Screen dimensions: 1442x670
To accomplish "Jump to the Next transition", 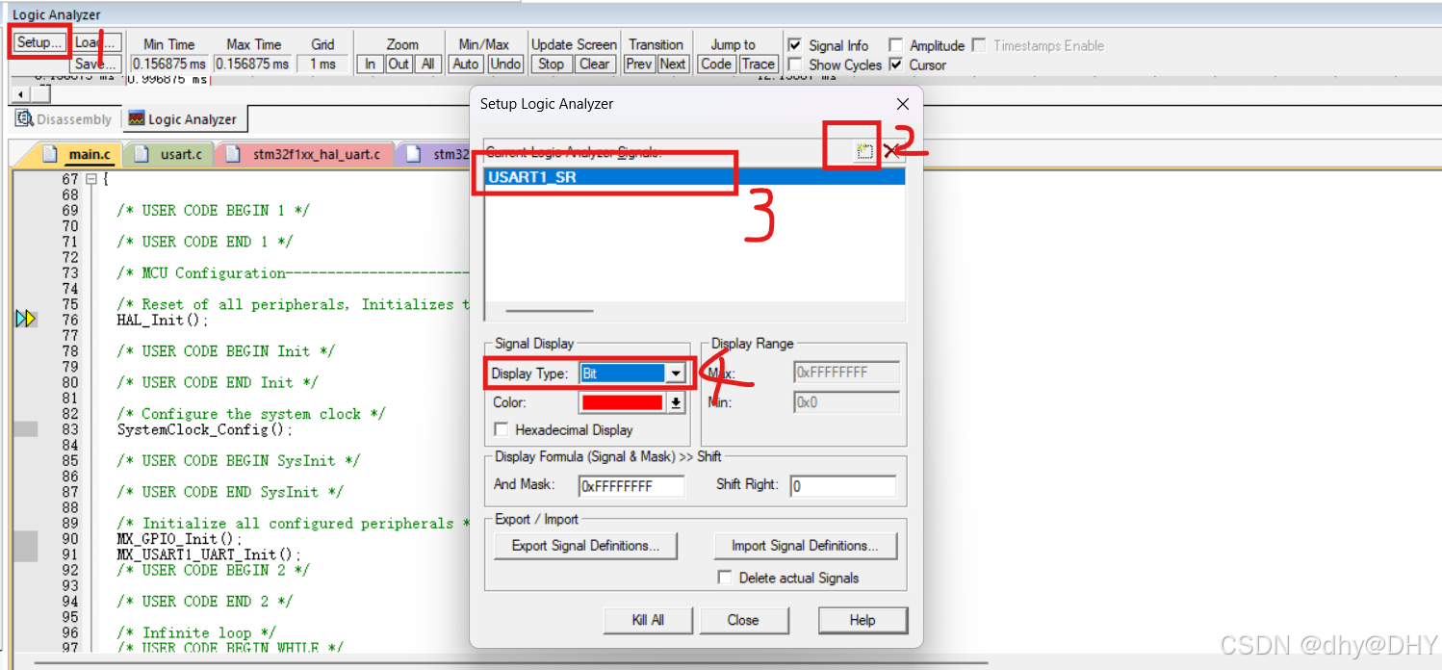I will [673, 64].
